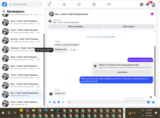Open the Home feed icon
Image resolution: width=160 pixels, height=118 pixels.
[x=49, y=4]
